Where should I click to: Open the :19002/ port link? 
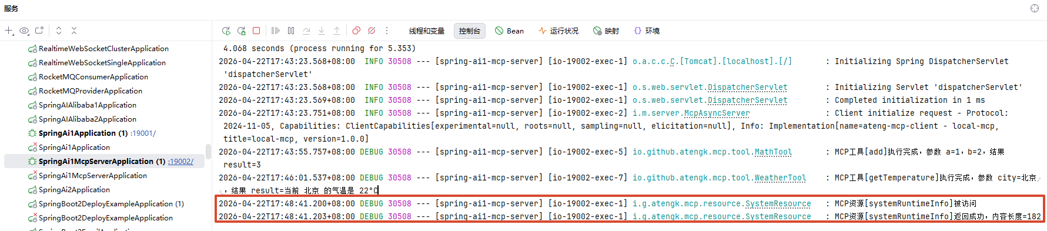(x=180, y=162)
